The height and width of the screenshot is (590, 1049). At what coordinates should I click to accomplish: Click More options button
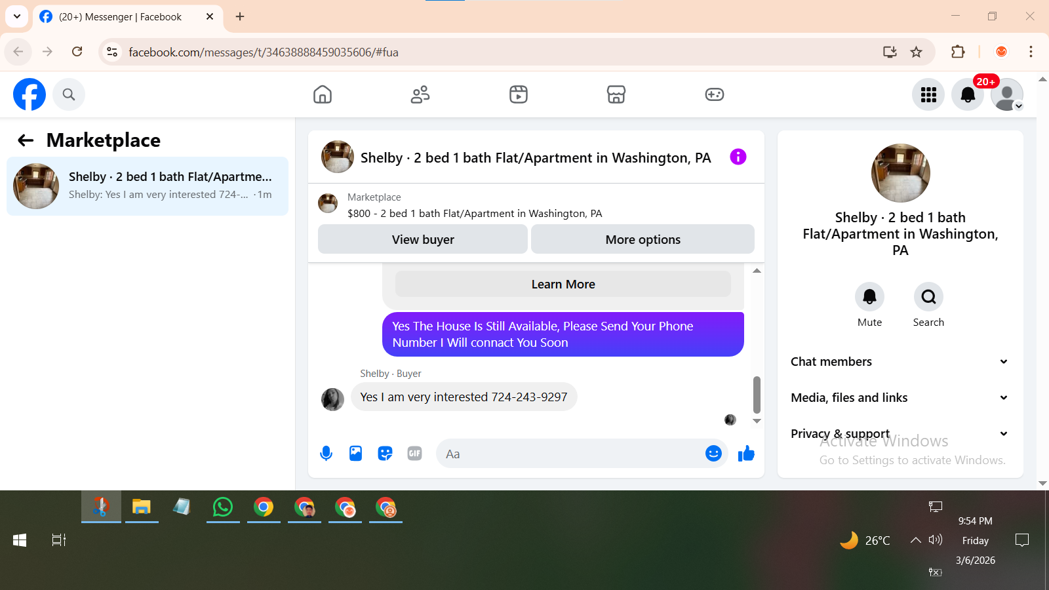coord(643,239)
